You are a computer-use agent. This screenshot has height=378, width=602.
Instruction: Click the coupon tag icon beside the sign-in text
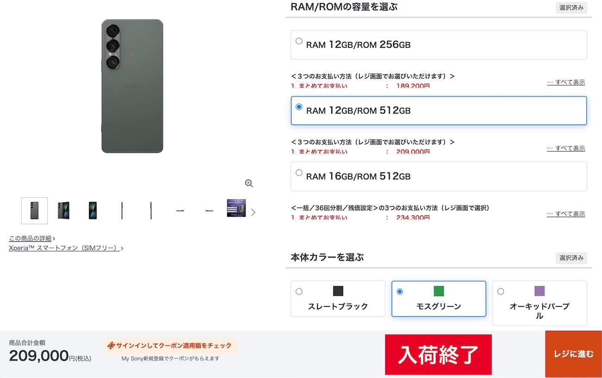111,346
